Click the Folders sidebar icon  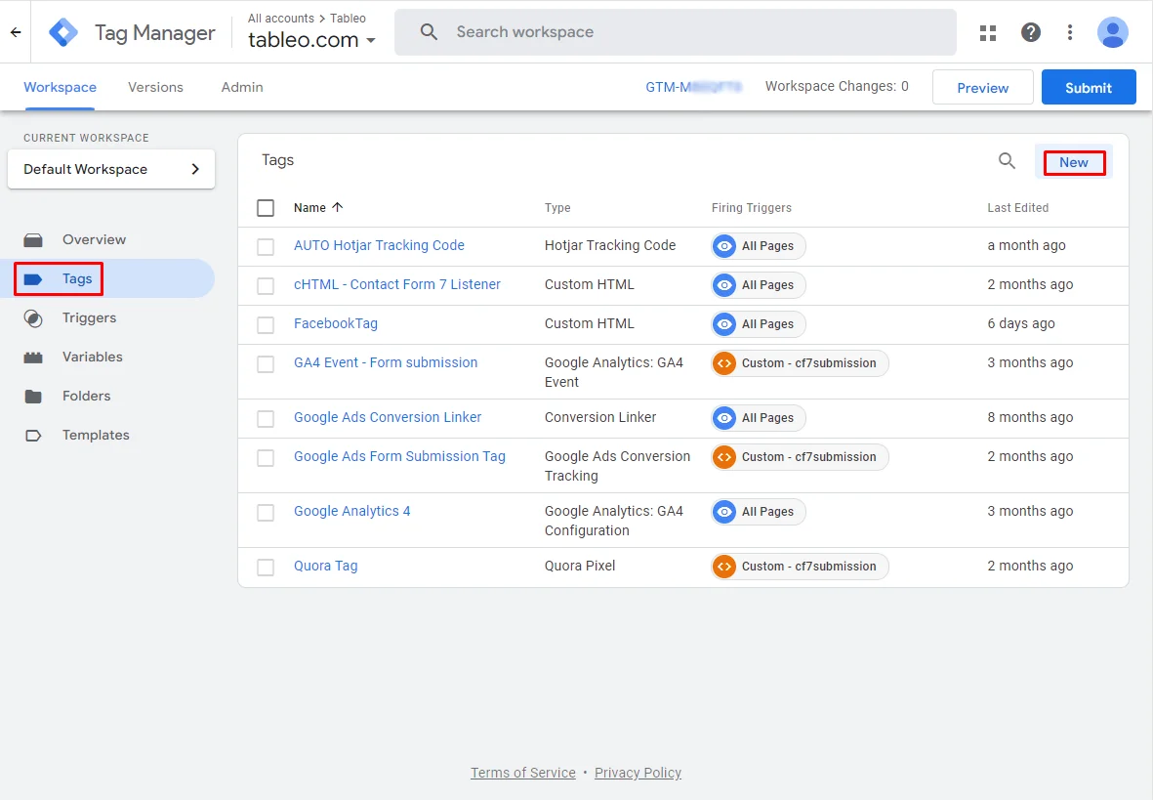pos(33,397)
